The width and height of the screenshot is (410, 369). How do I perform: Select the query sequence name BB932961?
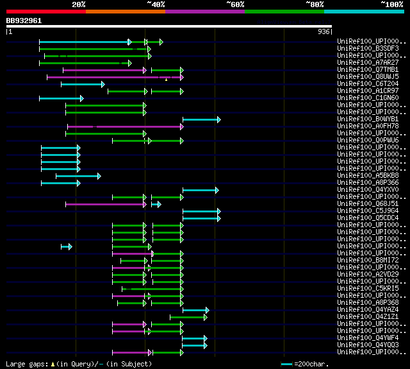point(24,21)
